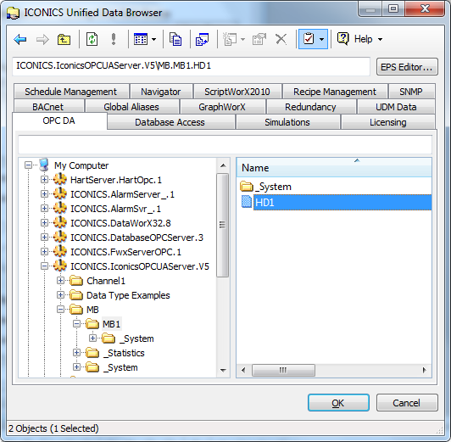Sort by the Name column header

(334, 168)
